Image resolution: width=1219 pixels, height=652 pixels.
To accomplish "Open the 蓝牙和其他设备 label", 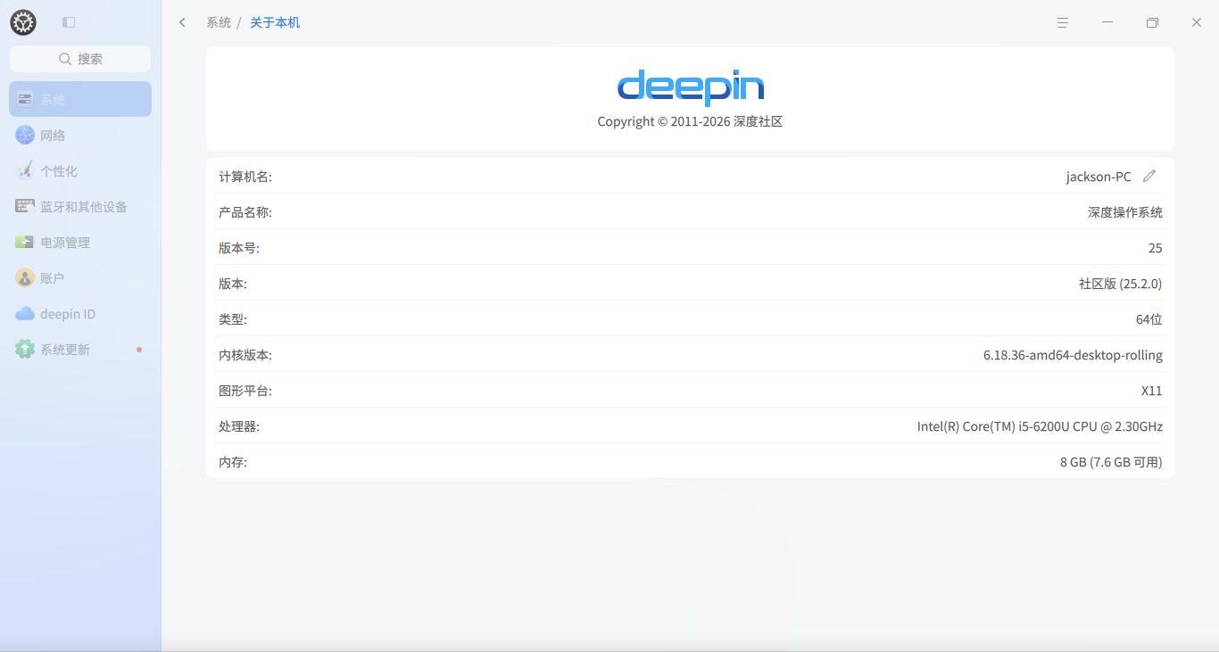I will 84,207.
